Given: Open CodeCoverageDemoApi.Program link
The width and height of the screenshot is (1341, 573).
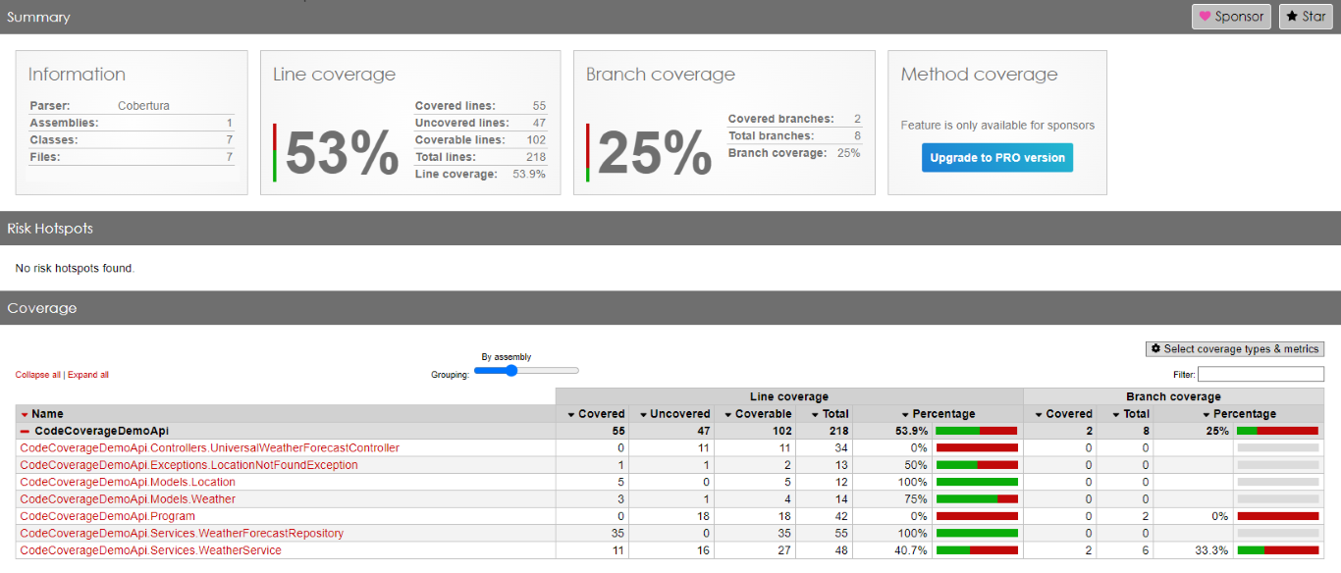Looking at the screenshot, I should (107, 516).
